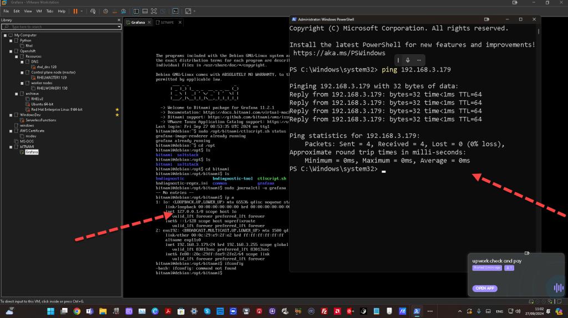Show hidden tray icons chevron
568x318 pixels.
tap(460, 311)
